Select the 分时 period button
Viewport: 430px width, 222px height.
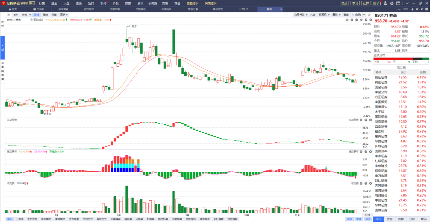coord(25,15)
